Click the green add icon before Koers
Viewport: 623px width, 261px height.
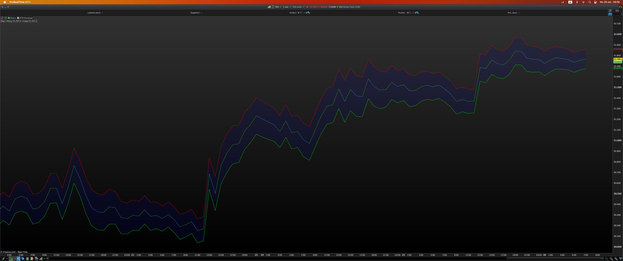(5, 18)
